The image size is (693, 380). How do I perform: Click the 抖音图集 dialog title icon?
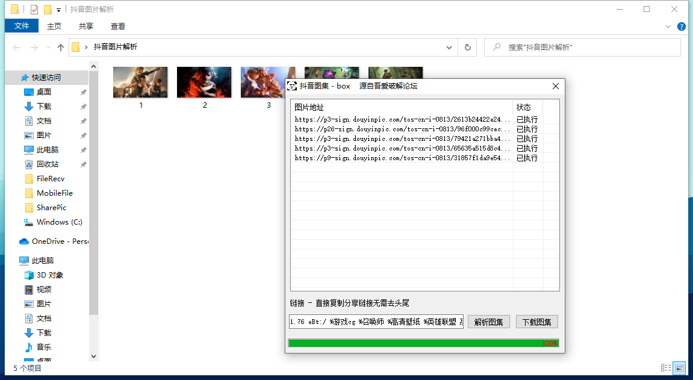click(x=292, y=86)
